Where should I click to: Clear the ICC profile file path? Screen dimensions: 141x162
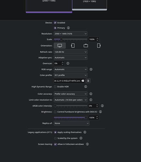coord(83,81)
